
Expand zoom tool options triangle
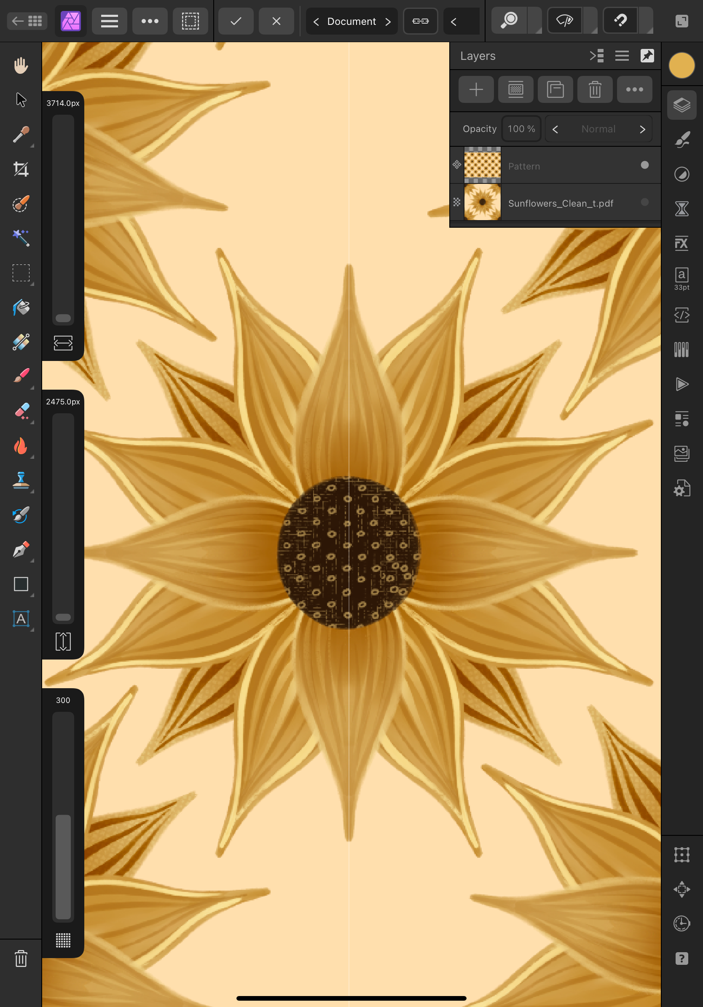coord(535,21)
